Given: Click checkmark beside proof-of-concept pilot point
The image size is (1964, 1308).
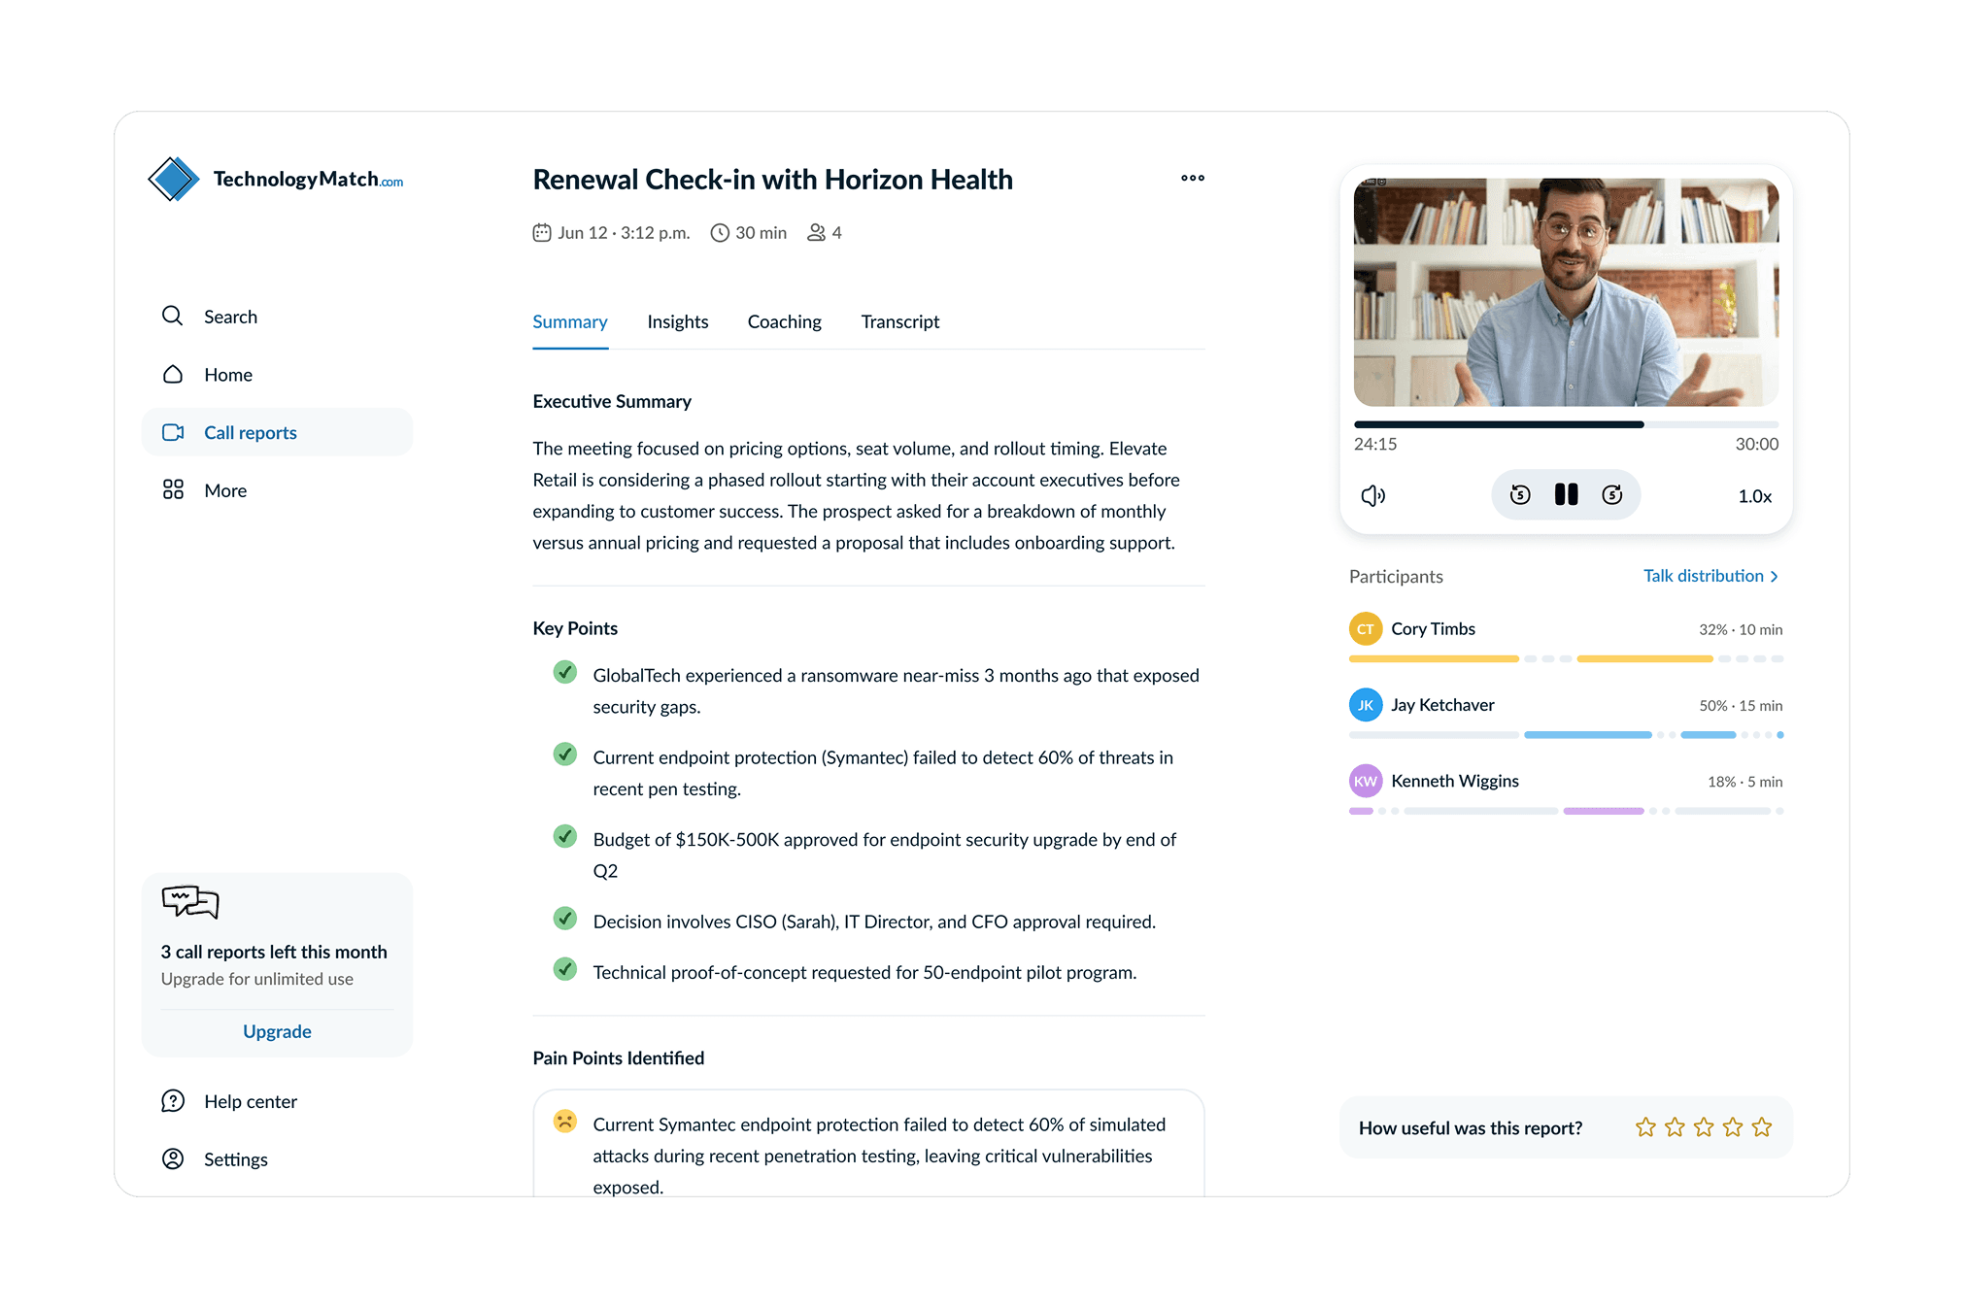Looking at the screenshot, I should tap(564, 969).
